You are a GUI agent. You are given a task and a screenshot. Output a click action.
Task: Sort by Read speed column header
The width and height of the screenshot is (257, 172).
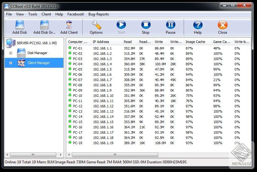(x=145, y=42)
